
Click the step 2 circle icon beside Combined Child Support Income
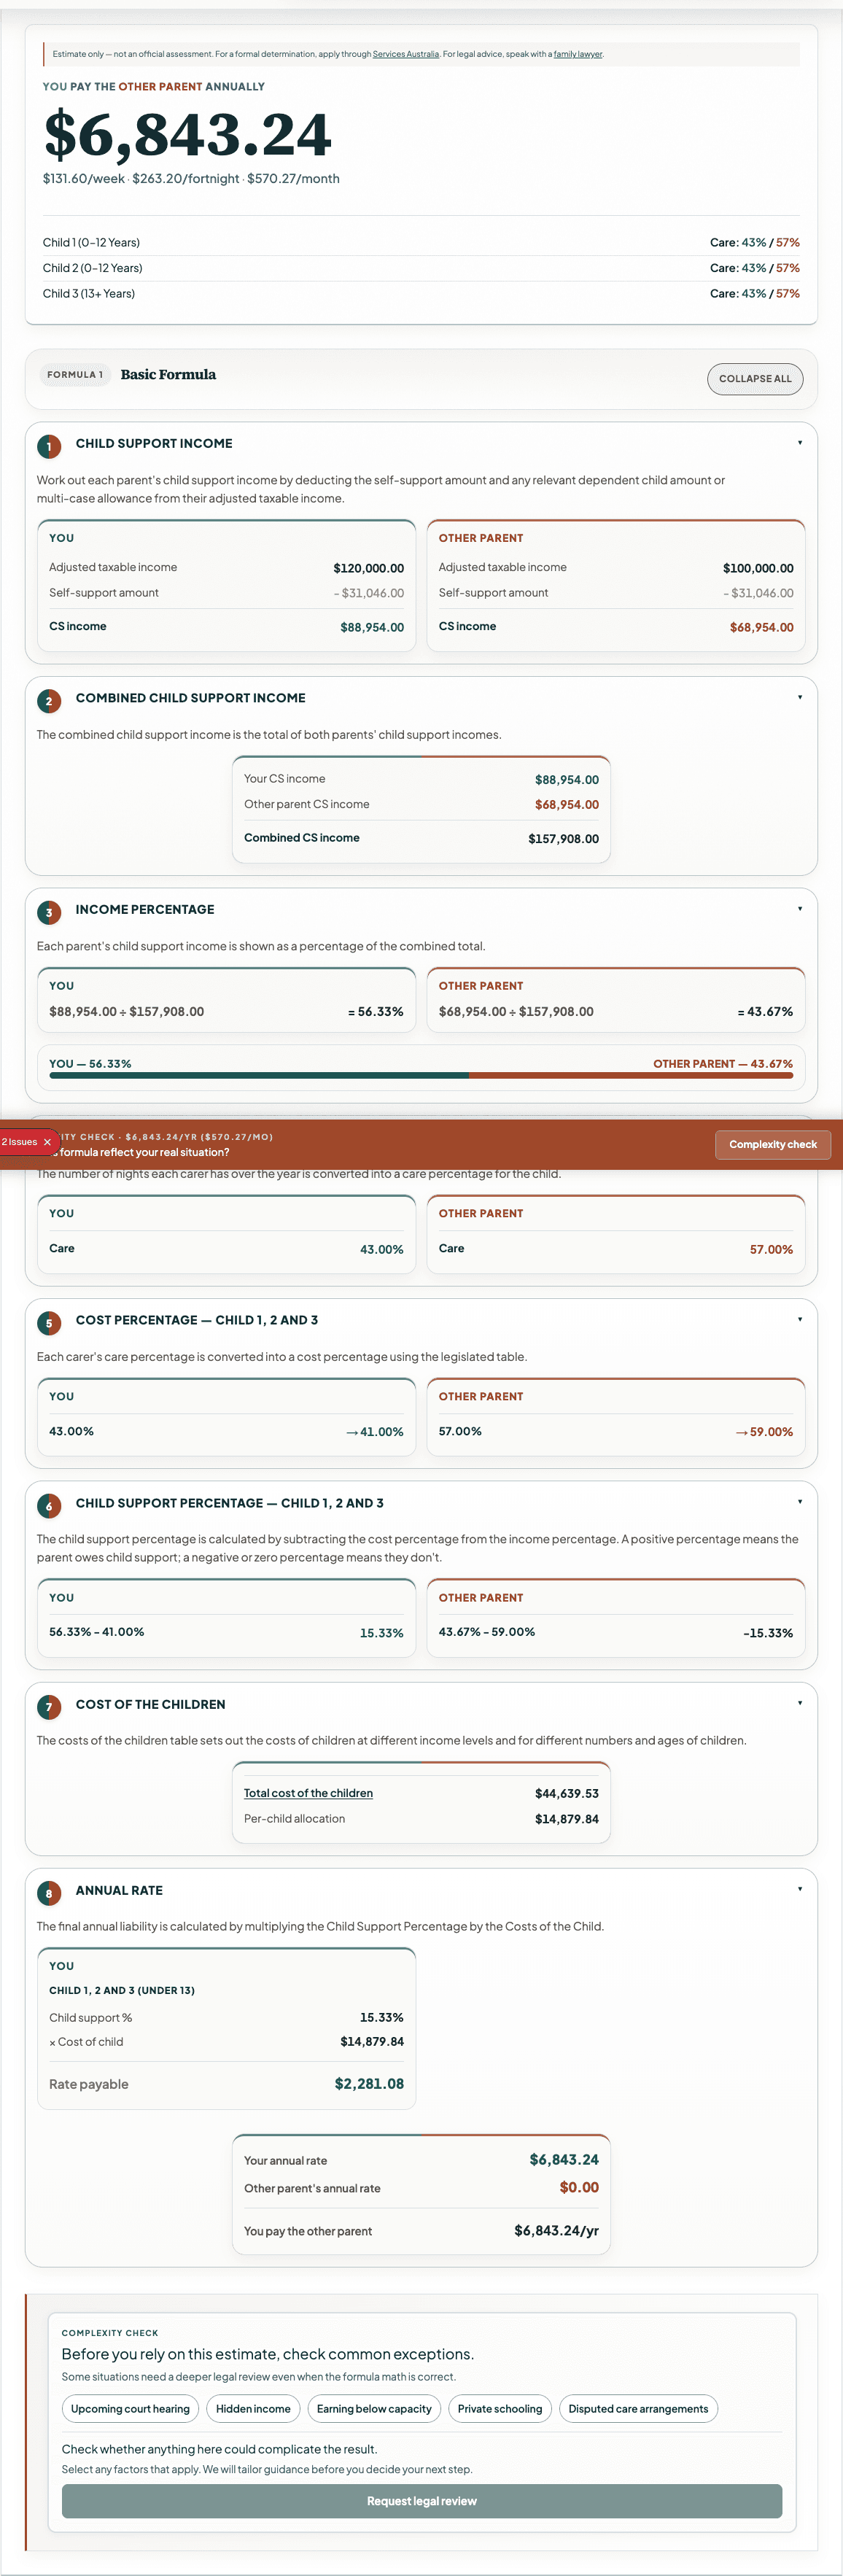48,701
